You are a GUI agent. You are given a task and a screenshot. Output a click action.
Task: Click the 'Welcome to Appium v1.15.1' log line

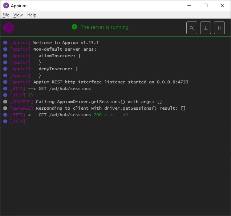click(x=66, y=43)
